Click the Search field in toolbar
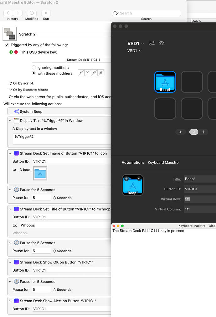216x317 pixels. pyautogui.click(x=147, y=13)
